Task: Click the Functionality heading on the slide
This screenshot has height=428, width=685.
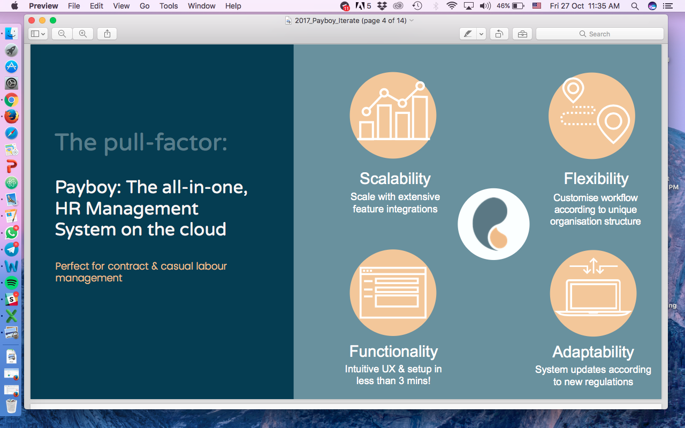Action: 393,351
